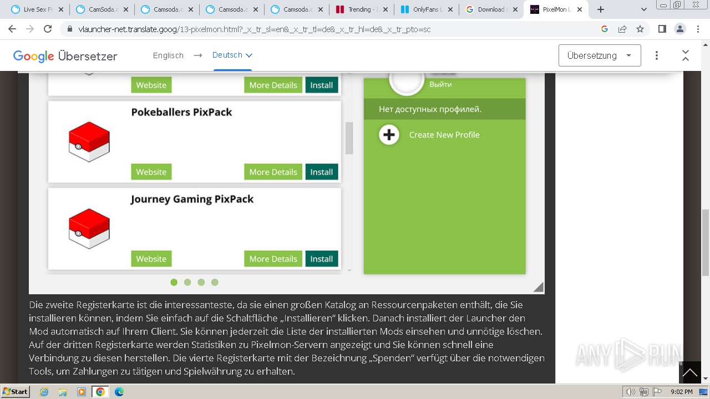Image resolution: width=710 pixels, height=399 pixels.
Task: Click the scroll-to-top arrow button
Action: tap(690, 372)
